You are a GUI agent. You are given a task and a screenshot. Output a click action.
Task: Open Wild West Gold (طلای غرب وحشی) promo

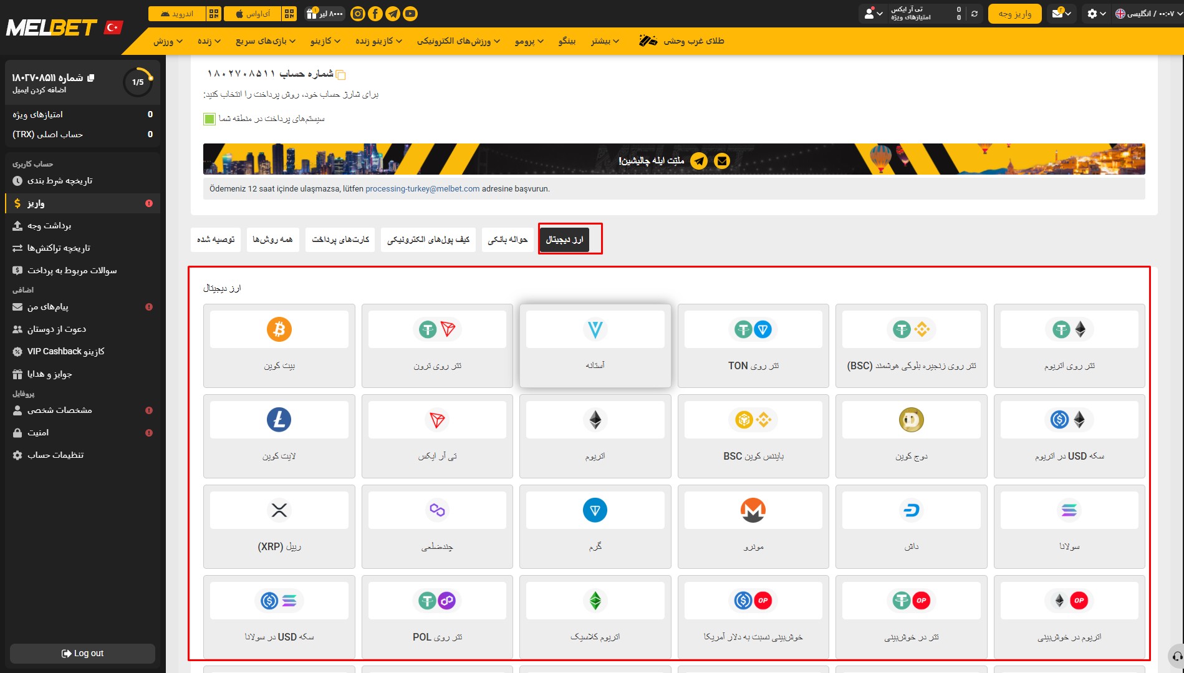coord(682,41)
